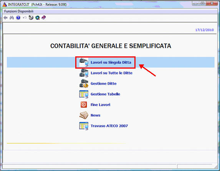Click the News newspaper icon
This screenshot has height=171, width=220.
(x=84, y=115)
